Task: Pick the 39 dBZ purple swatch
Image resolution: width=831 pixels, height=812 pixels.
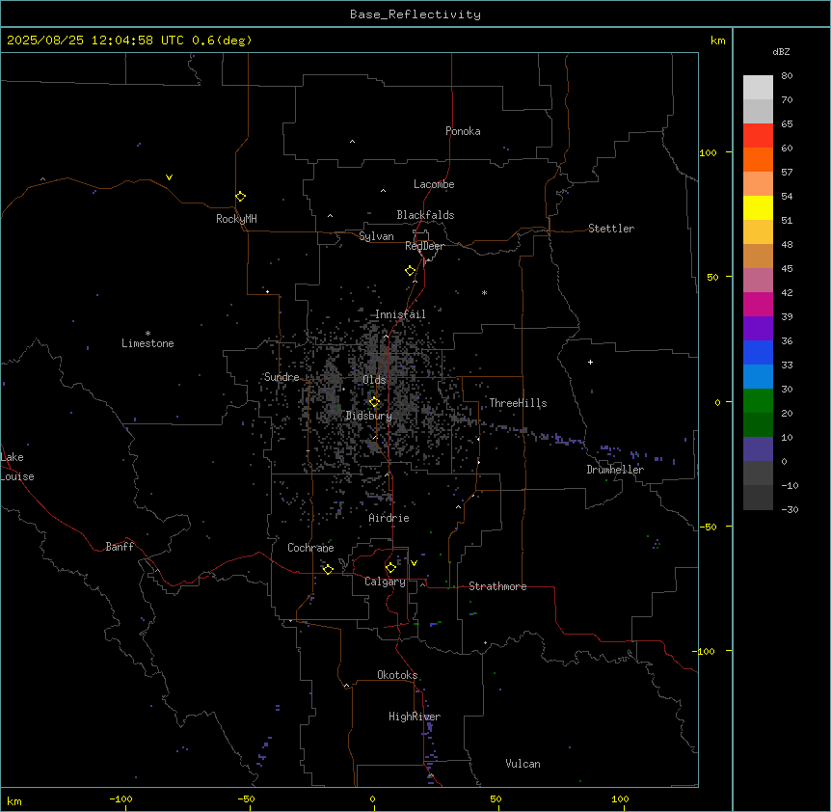Action: pos(758,328)
